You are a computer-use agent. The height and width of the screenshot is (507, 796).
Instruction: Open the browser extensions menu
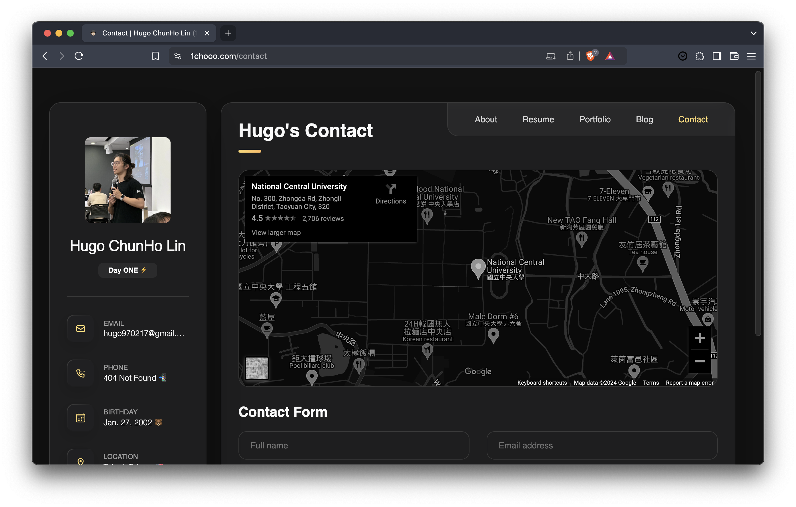coord(699,56)
